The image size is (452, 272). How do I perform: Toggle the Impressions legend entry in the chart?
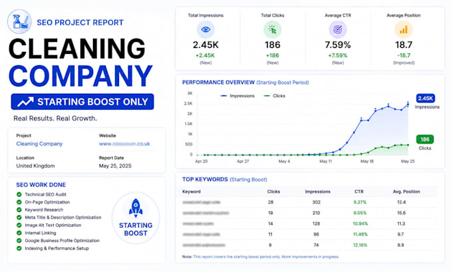tap(237, 96)
